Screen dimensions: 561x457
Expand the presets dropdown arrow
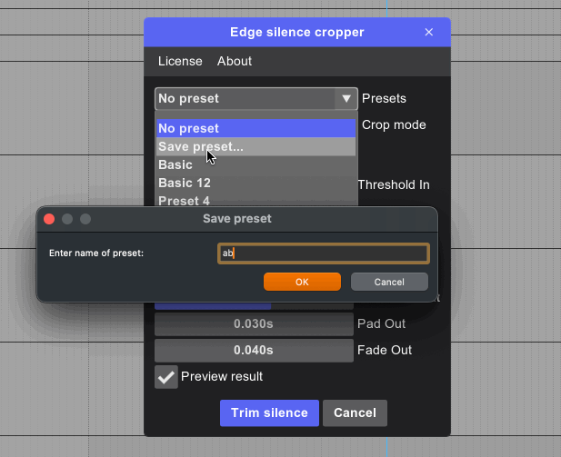point(346,98)
